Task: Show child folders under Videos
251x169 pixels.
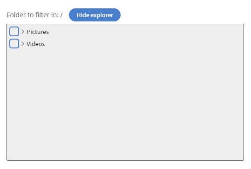Action: pyautogui.click(x=23, y=44)
